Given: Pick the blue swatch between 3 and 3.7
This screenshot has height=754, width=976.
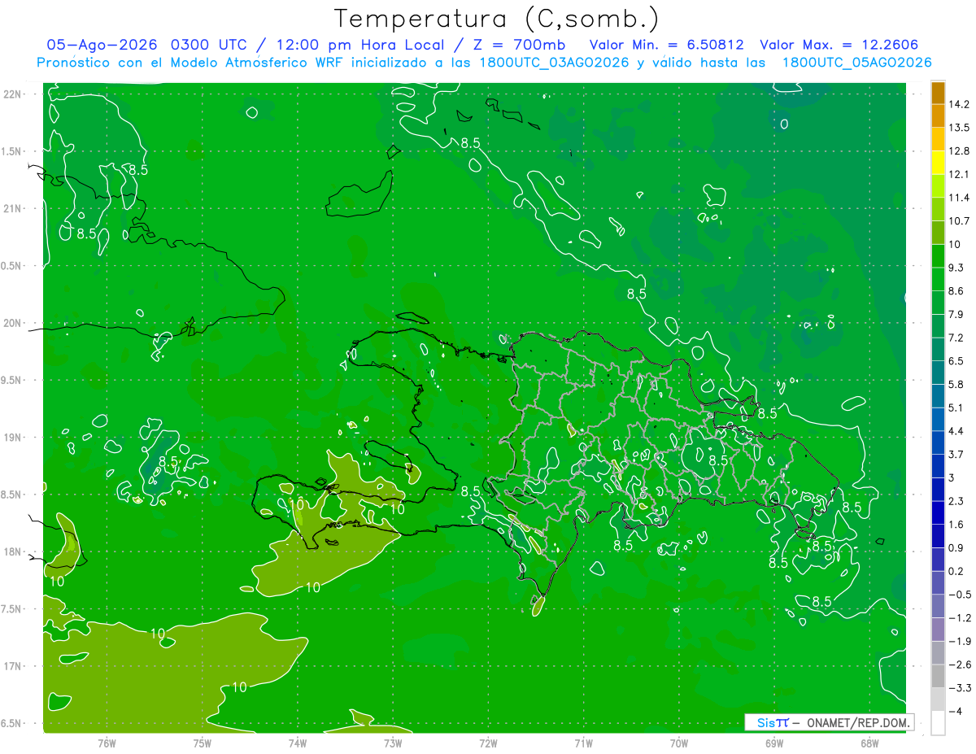Looking at the screenshot, I should click(x=938, y=466).
